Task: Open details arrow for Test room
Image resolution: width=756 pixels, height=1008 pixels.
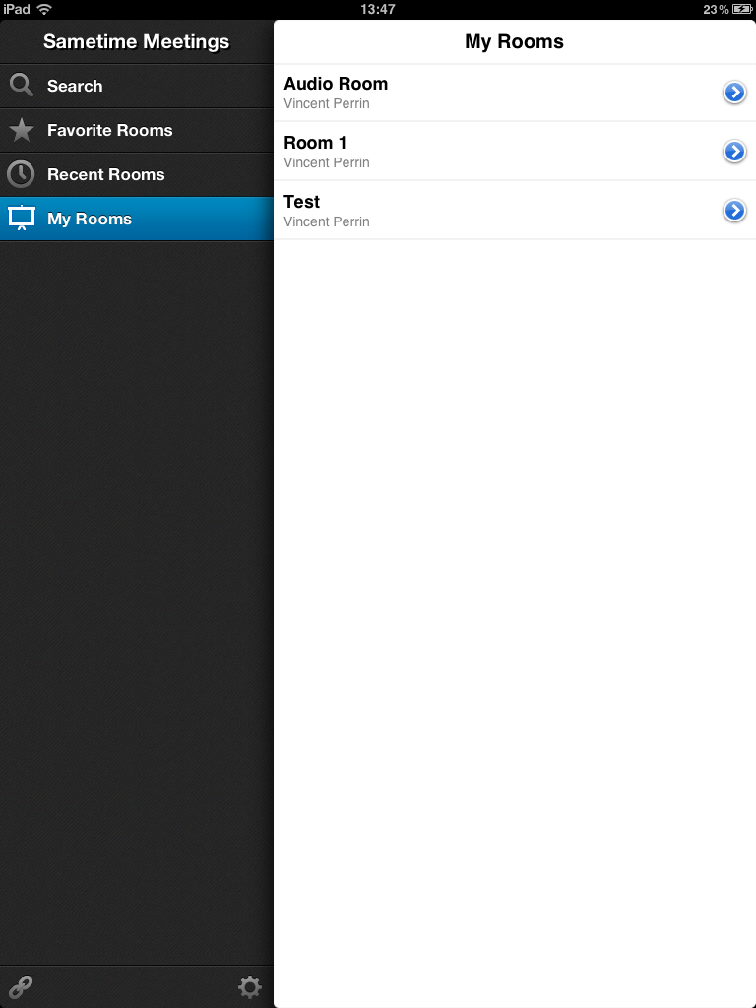Action: 734,211
